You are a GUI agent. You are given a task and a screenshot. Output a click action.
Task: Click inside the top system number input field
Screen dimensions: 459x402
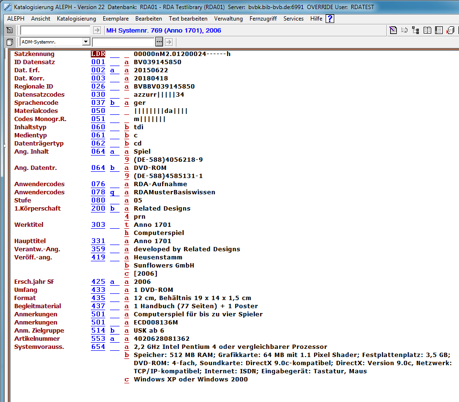55,30
